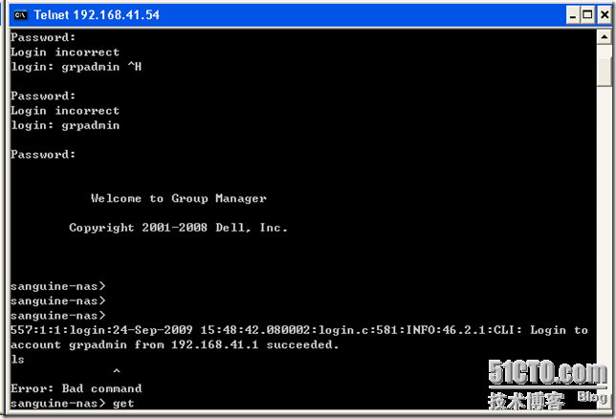
Task: Click the 'login: grpadmin ^H' line
Action: click(x=76, y=67)
